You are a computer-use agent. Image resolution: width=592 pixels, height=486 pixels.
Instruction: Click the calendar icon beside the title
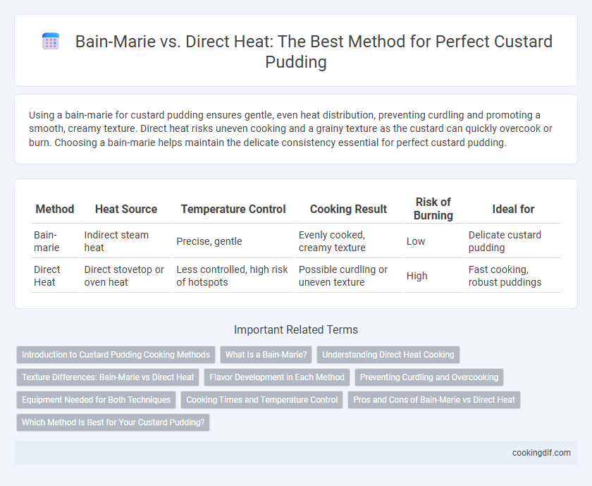51,41
